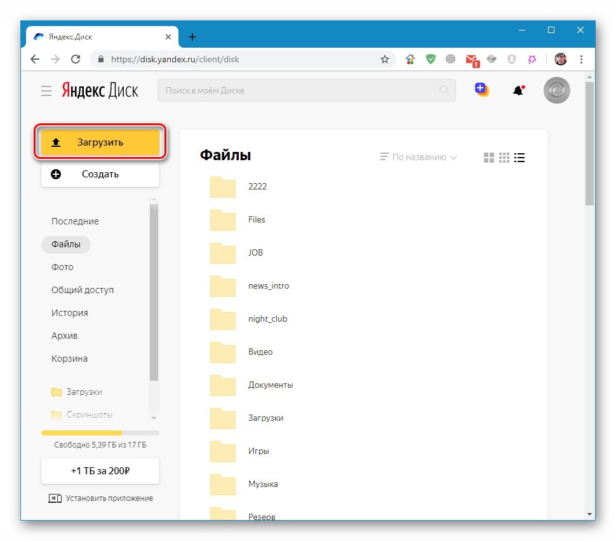Open the Chrome profile avatar
Screen dimensions: 616x541
click(561, 59)
